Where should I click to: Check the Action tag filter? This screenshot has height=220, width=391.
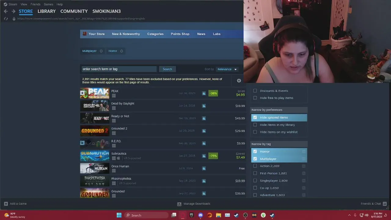click(255, 166)
